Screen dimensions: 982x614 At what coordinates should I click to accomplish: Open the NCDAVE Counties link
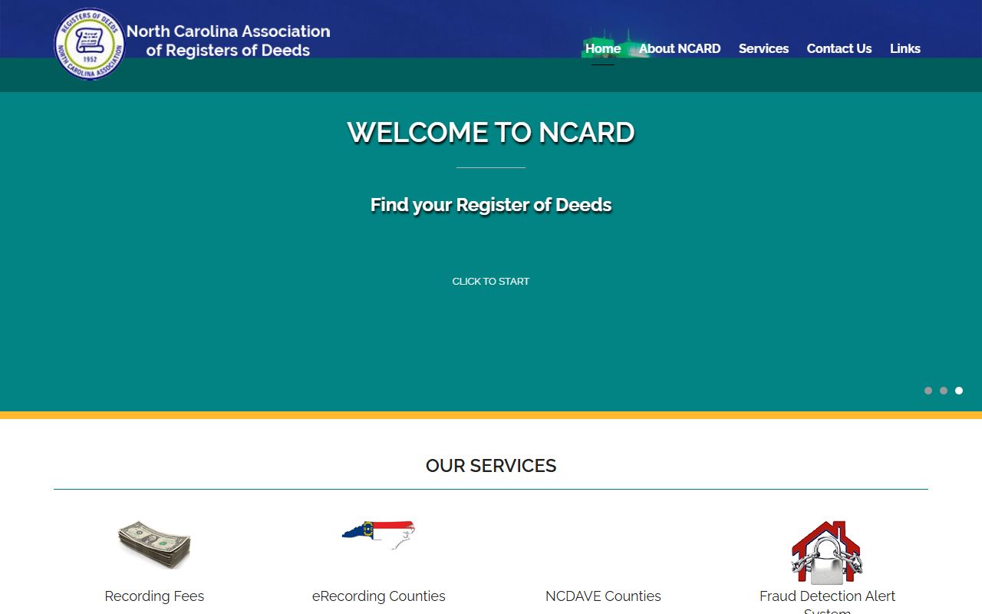(603, 596)
